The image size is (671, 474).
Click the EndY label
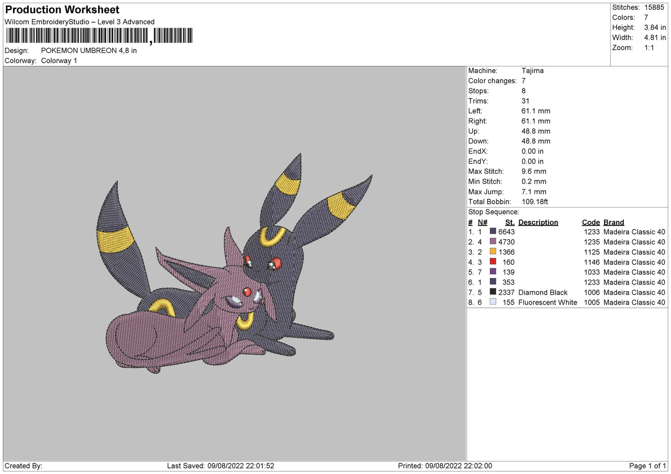click(x=478, y=162)
